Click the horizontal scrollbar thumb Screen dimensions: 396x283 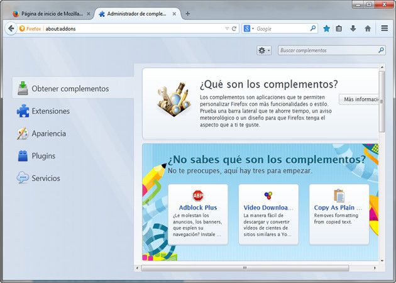pyautogui.click(x=245, y=268)
